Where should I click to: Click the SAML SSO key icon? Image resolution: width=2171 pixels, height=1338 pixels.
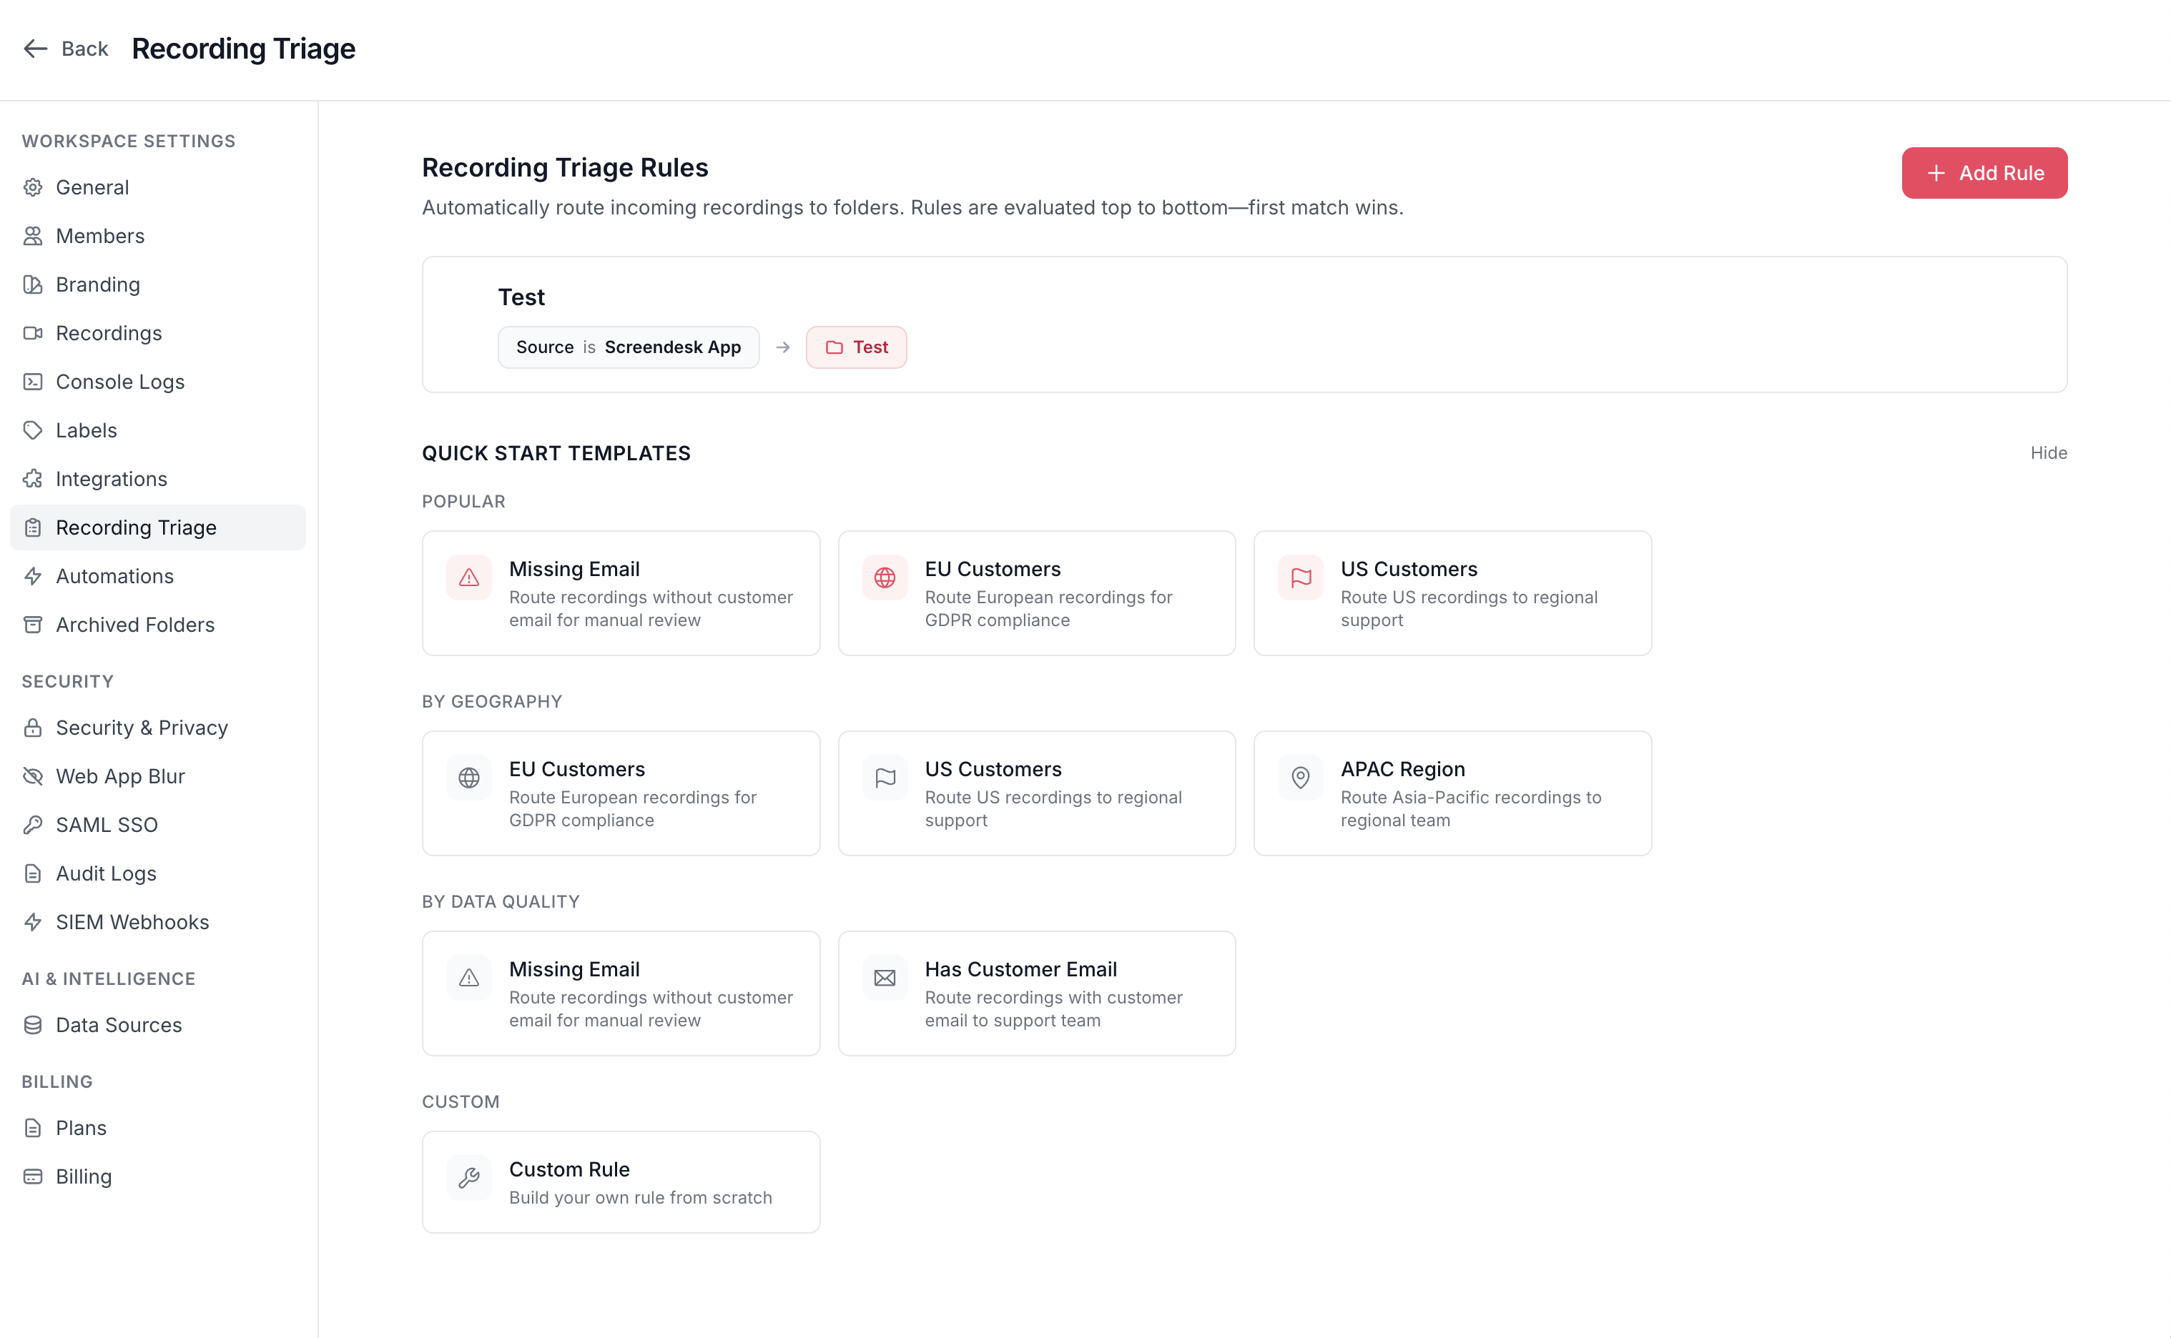point(33,825)
